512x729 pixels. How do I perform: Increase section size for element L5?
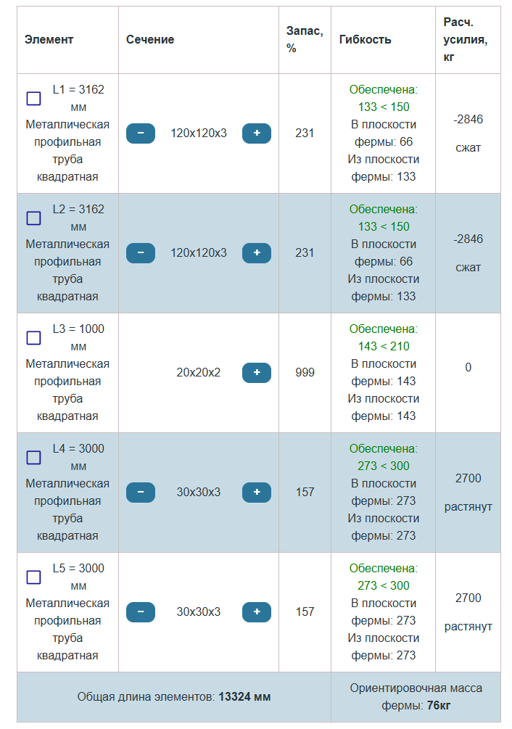coord(256,612)
